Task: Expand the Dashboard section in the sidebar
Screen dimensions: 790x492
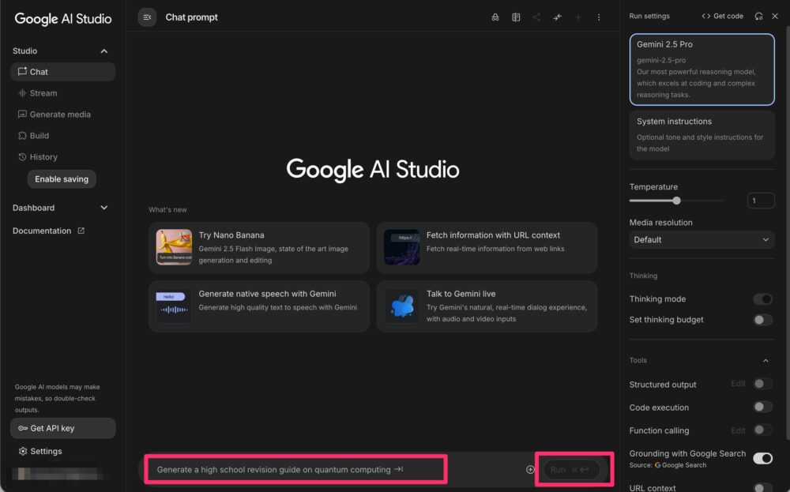Action: coord(103,208)
